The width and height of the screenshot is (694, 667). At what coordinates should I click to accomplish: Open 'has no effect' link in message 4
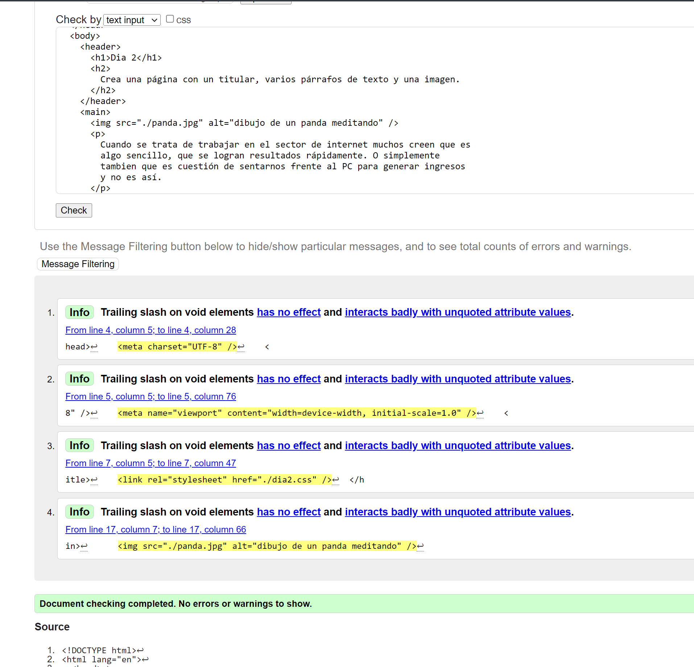coord(289,512)
